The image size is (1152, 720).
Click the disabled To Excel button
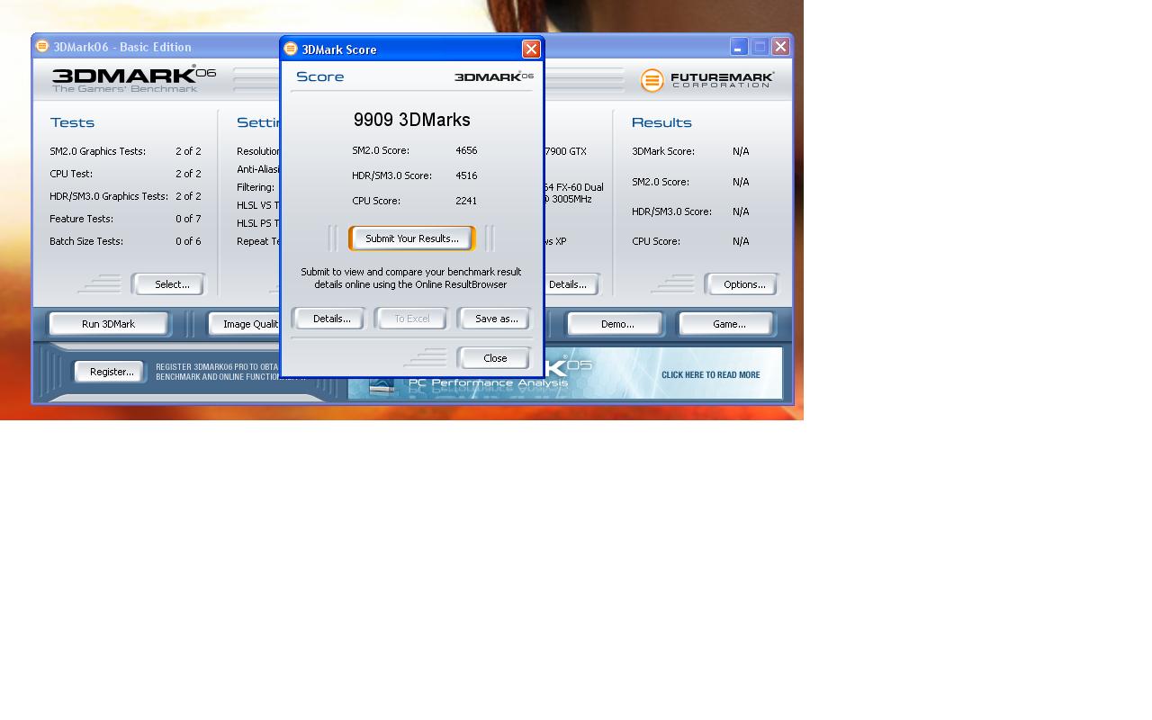click(412, 319)
